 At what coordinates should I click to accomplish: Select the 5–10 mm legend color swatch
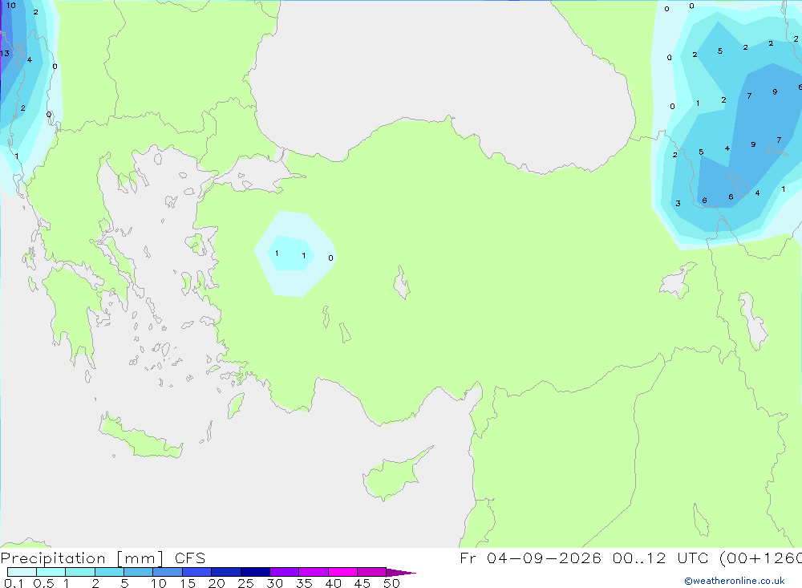(138, 572)
